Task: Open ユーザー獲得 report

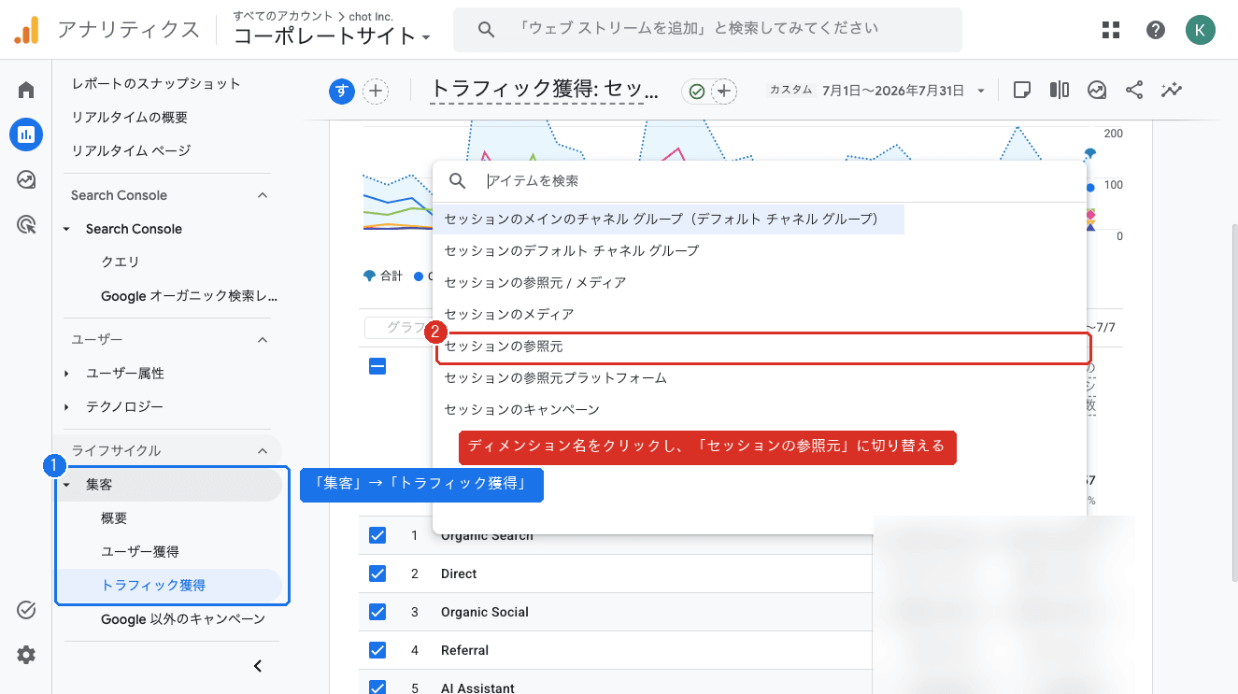Action: point(140,552)
